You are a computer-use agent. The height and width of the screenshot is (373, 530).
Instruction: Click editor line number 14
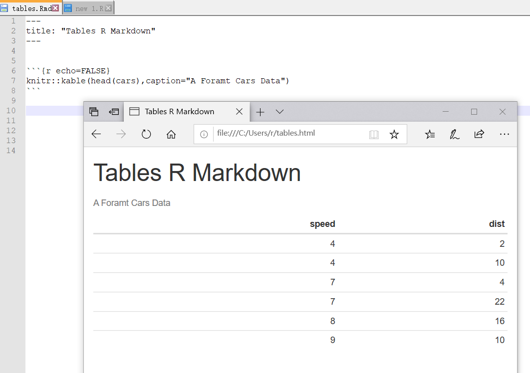click(x=11, y=151)
